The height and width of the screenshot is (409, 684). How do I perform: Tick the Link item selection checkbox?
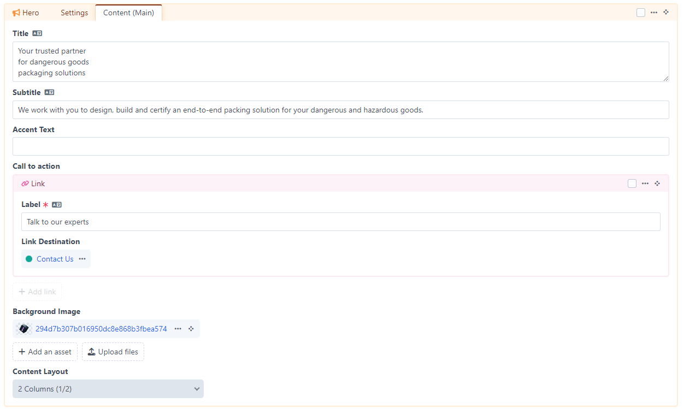(x=632, y=183)
